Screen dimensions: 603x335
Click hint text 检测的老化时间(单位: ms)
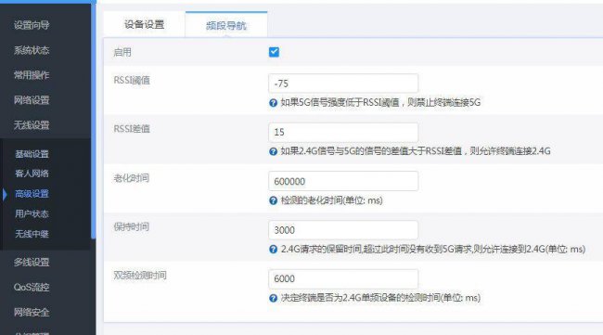pyautogui.click(x=331, y=200)
